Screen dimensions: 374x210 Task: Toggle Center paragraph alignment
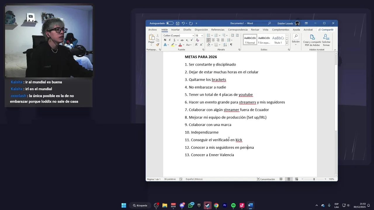click(213, 40)
